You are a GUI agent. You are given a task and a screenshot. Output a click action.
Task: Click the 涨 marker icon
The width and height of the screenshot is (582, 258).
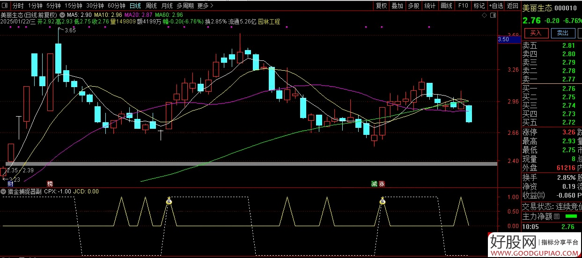pos(382,184)
